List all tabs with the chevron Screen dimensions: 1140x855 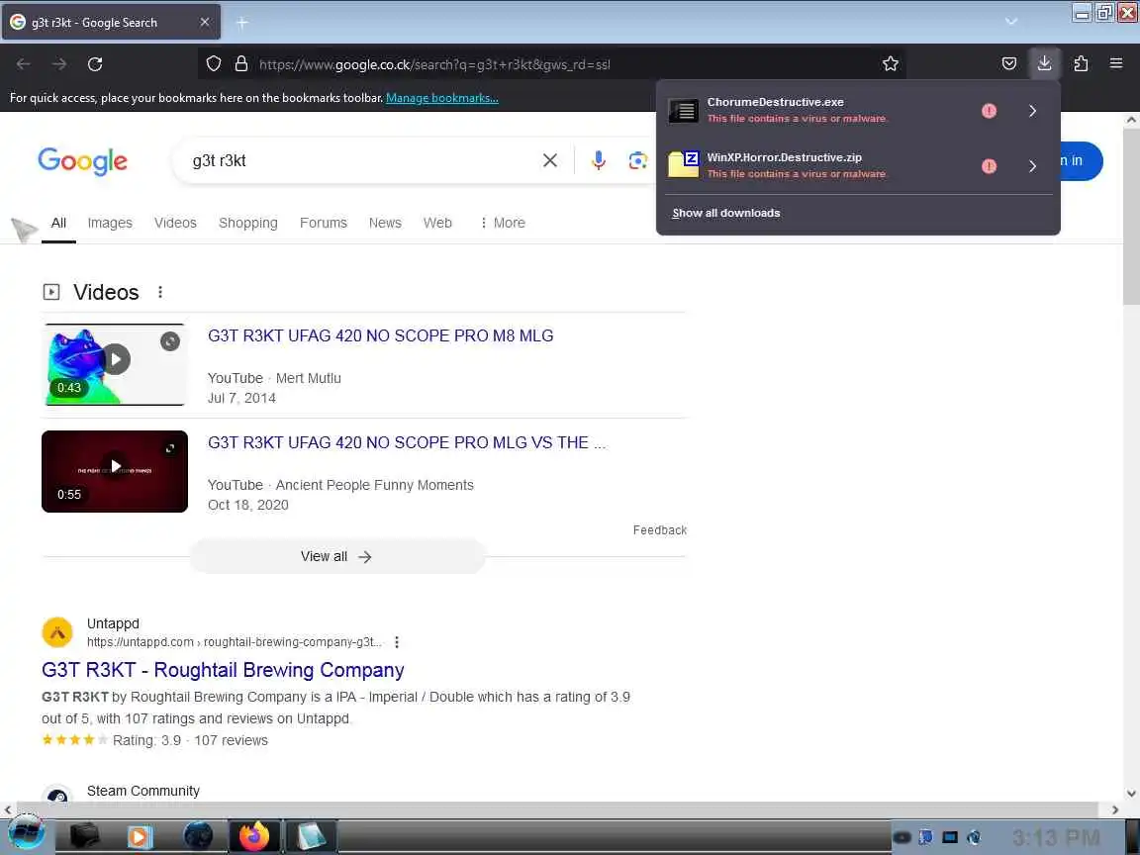coord(1010,22)
